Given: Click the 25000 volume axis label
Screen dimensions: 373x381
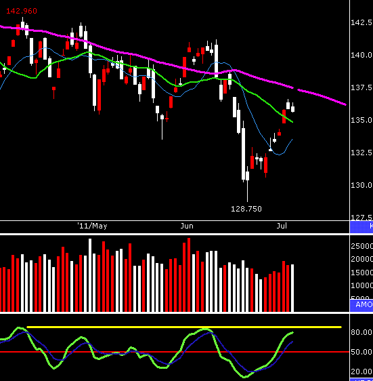Looking at the screenshot, I should point(362,246).
